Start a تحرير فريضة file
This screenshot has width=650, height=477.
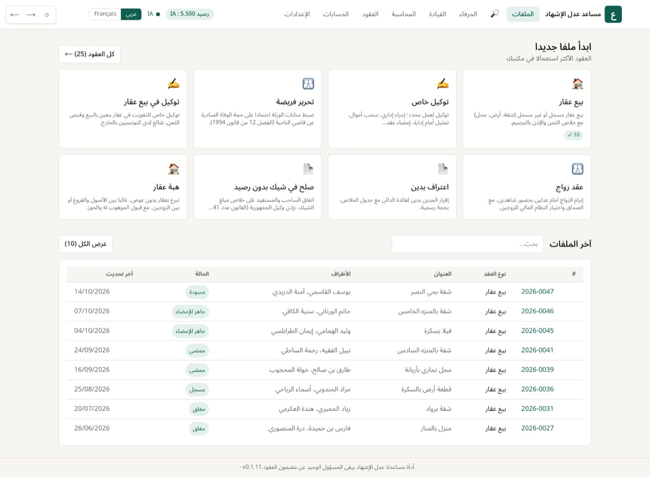tap(257, 109)
